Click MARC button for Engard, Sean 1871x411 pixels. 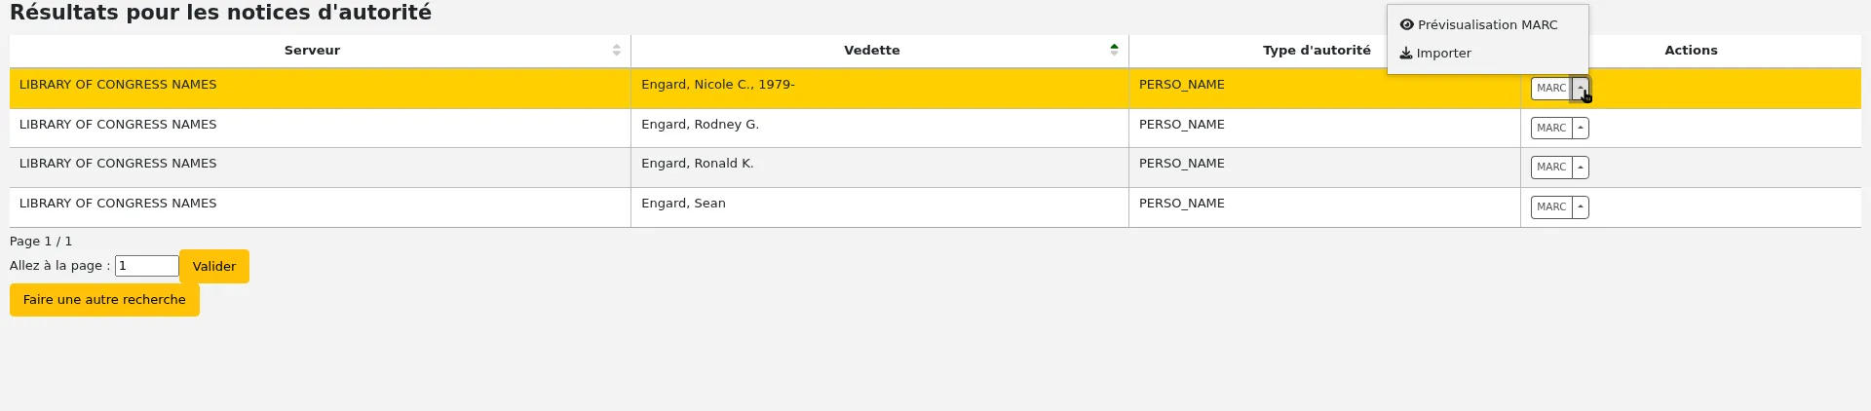tap(1551, 207)
